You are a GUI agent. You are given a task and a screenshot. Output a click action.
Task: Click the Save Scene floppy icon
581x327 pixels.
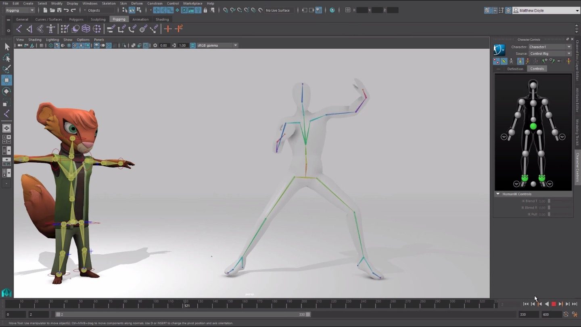pyautogui.click(x=59, y=10)
